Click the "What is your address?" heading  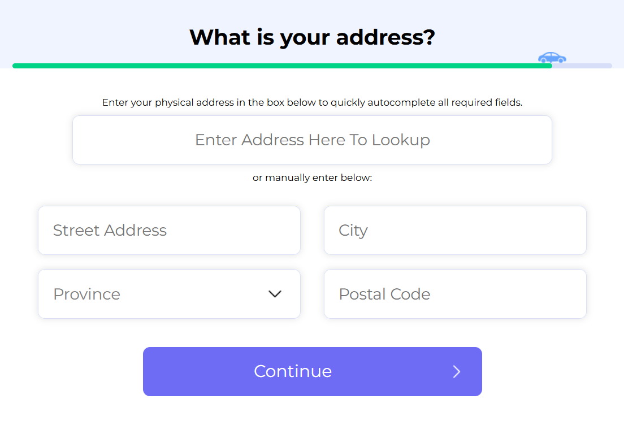(x=312, y=37)
